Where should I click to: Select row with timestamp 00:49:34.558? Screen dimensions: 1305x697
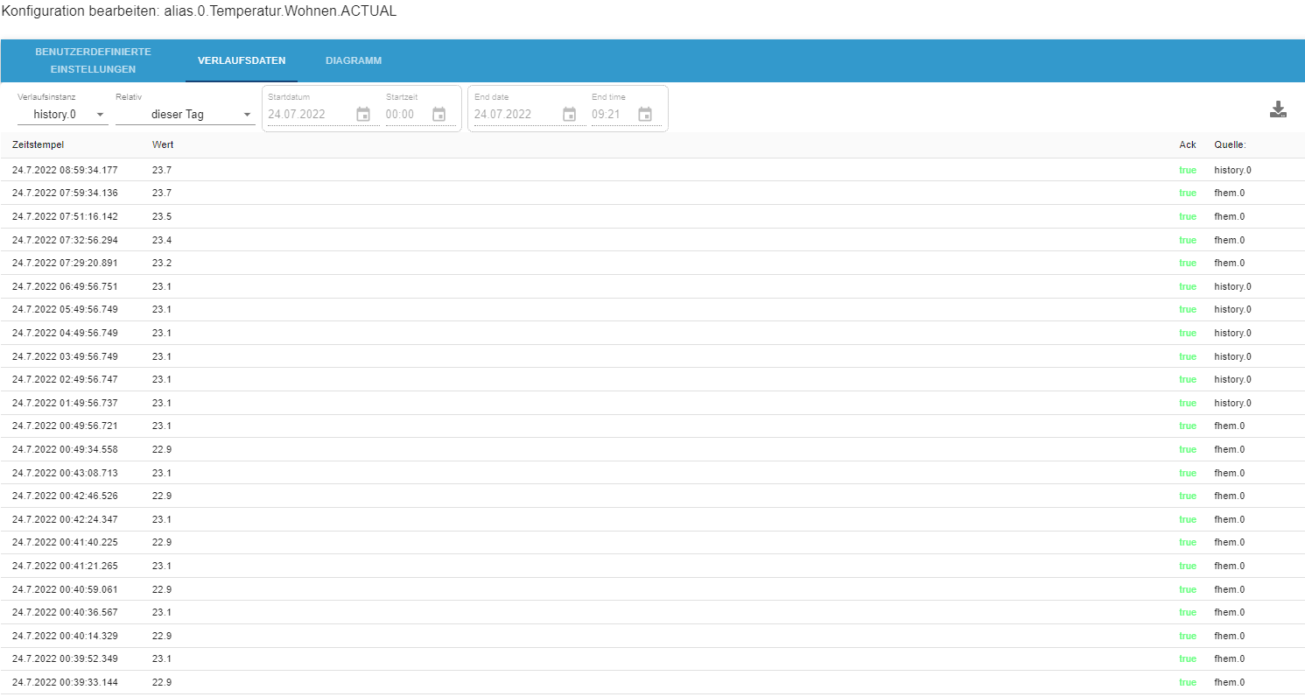(x=652, y=449)
